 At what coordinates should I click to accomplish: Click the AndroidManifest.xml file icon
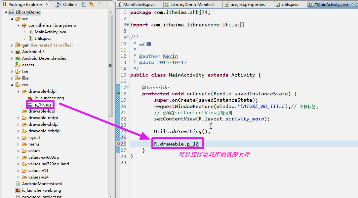(x=18, y=184)
